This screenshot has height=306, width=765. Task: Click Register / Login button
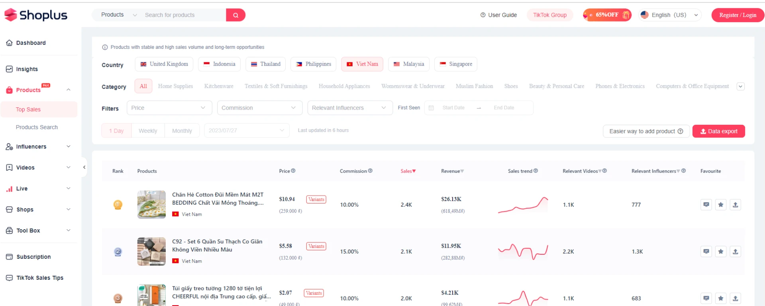(x=738, y=15)
